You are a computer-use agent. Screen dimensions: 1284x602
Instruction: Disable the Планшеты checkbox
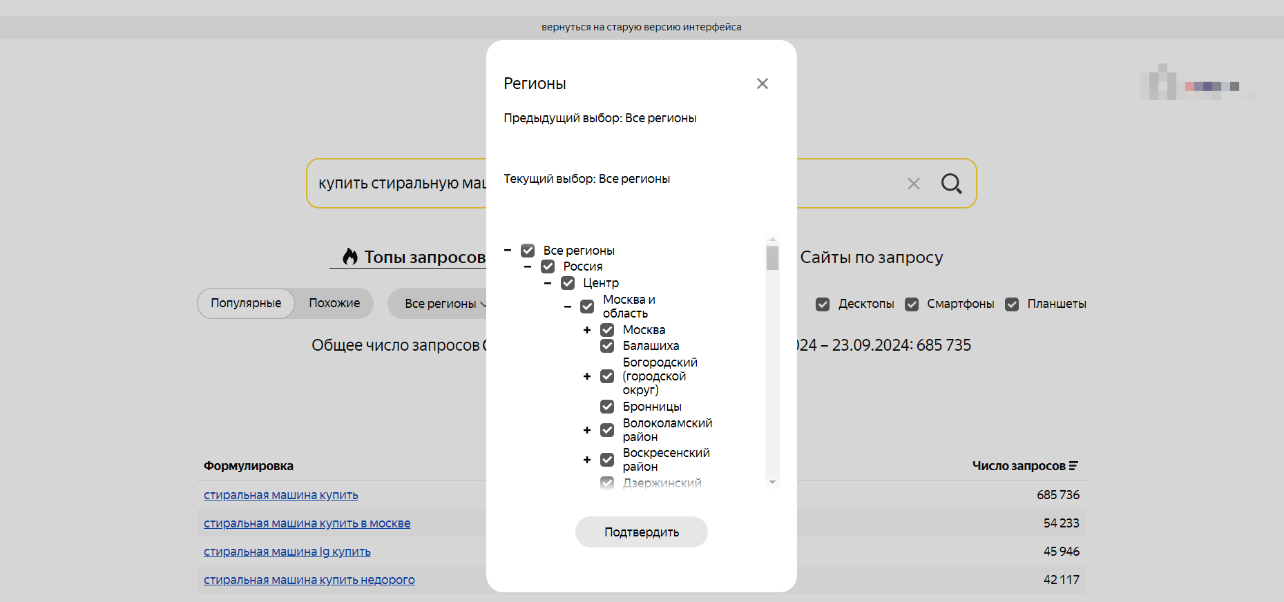coord(1012,304)
